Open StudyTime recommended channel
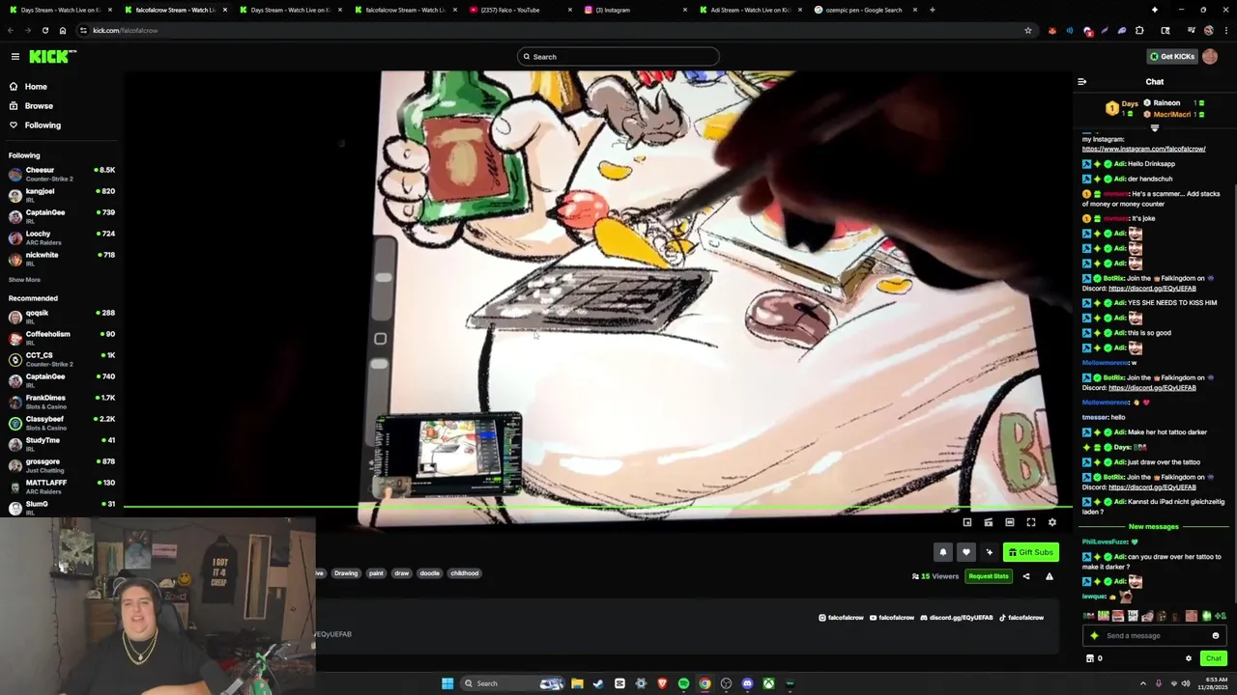Image resolution: width=1237 pixels, height=695 pixels. tap(61, 444)
